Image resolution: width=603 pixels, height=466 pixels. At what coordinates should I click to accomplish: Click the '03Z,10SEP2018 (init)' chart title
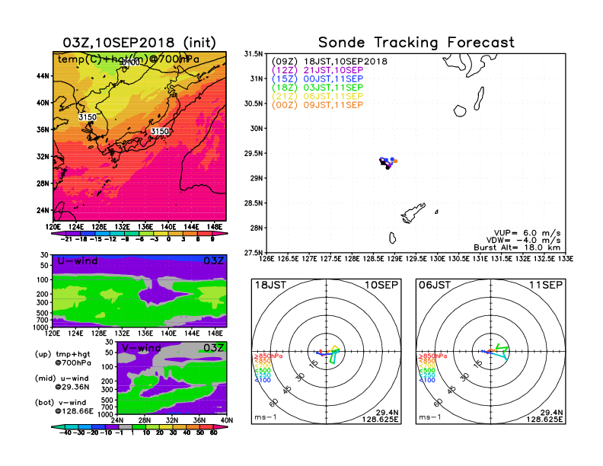pos(139,43)
